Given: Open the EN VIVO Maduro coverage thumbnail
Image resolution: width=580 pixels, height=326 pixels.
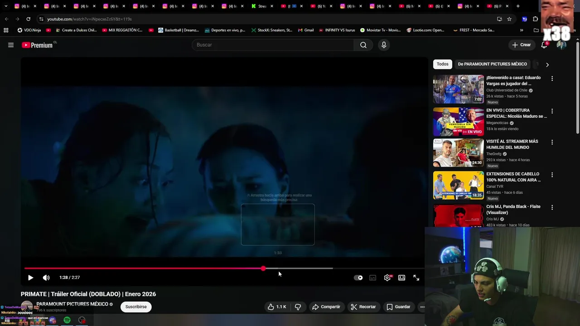Looking at the screenshot, I should point(459,121).
